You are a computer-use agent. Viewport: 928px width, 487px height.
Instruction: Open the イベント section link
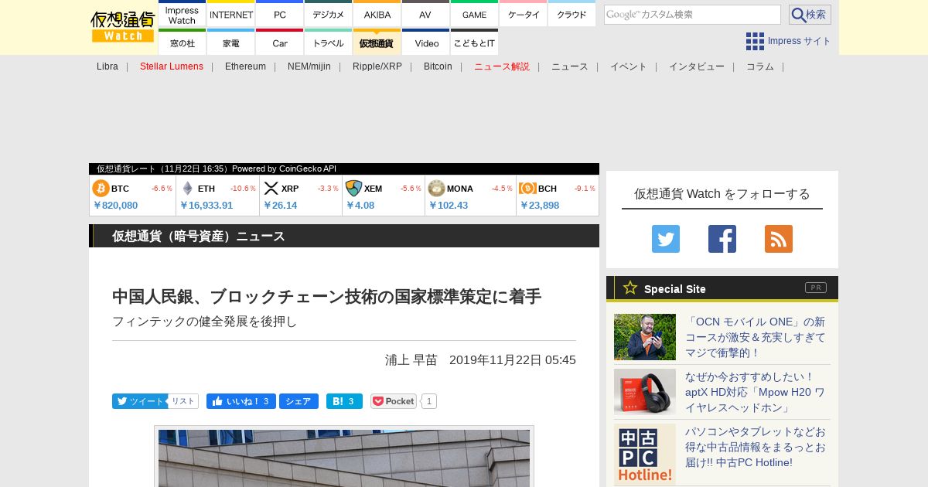pyautogui.click(x=629, y=66)
